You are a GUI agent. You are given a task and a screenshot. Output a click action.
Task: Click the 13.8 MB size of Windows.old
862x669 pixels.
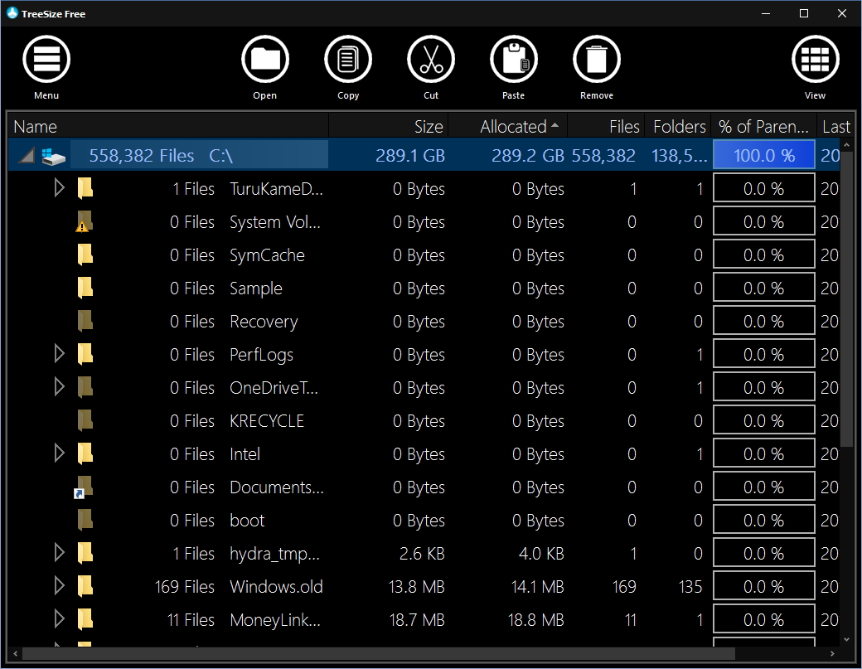(x=416, y=587)
